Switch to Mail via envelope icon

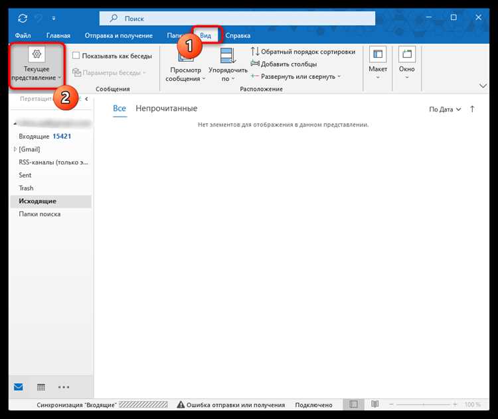click(x=19, y=387)
